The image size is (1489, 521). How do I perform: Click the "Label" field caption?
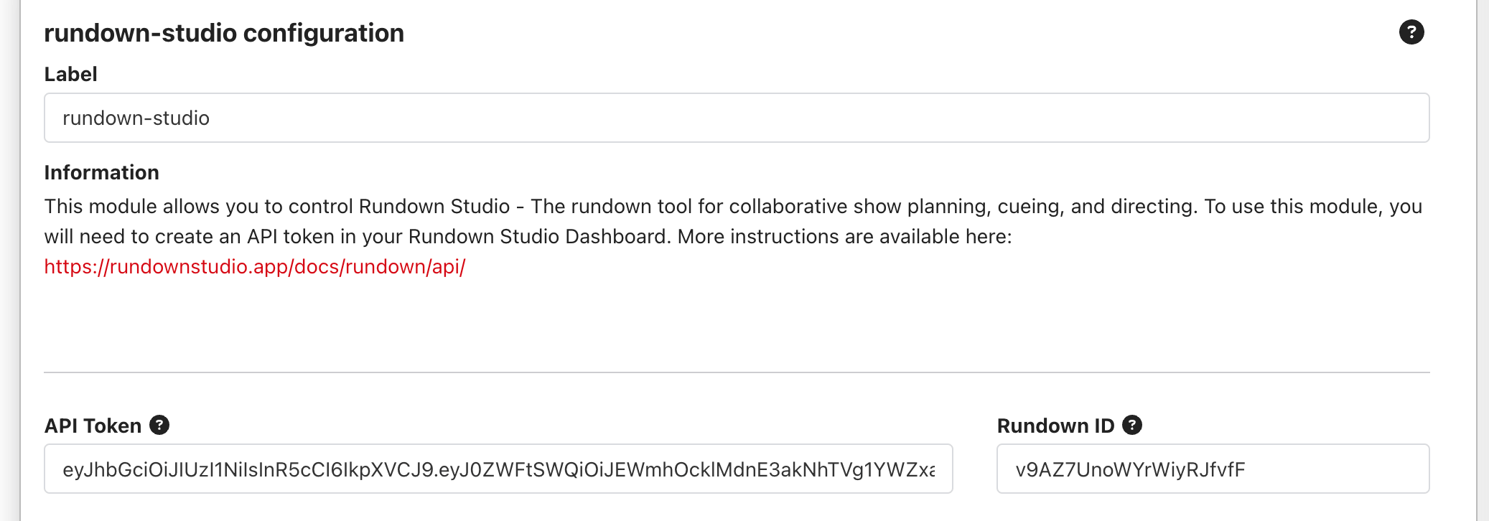tap(70, 74)
